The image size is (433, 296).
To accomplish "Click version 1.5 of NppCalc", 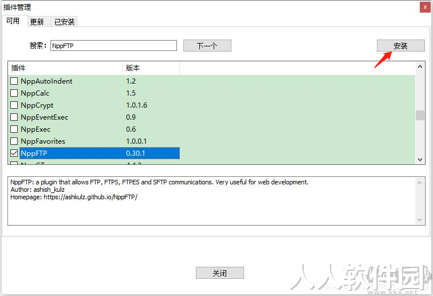I will (x=131, y=93).
